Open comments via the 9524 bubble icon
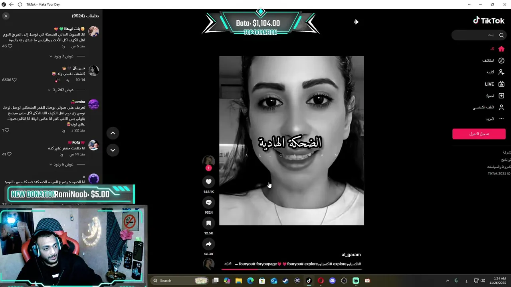 (x=208, y=202)
